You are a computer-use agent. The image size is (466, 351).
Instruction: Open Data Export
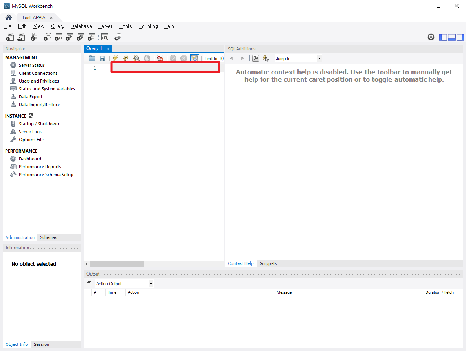31,97
